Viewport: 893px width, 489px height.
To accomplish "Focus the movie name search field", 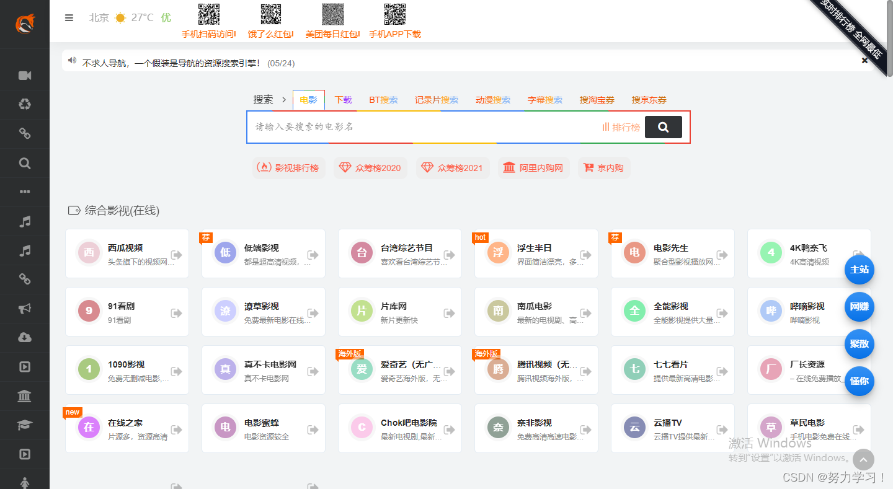I will click(x=425, y=126).
